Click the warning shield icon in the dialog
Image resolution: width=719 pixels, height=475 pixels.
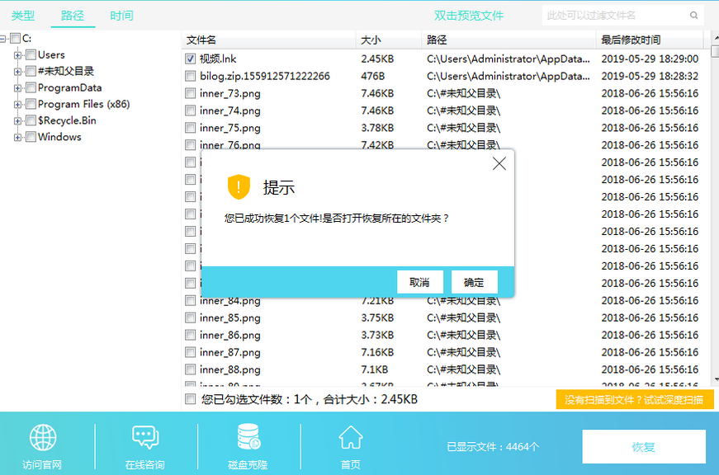pos(239,186)
